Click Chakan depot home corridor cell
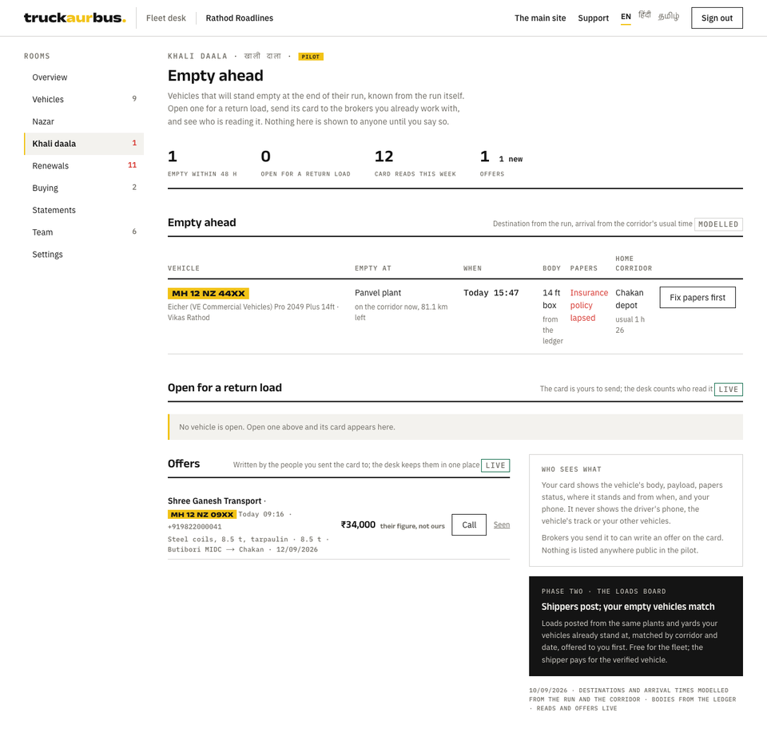 point(630,299)
